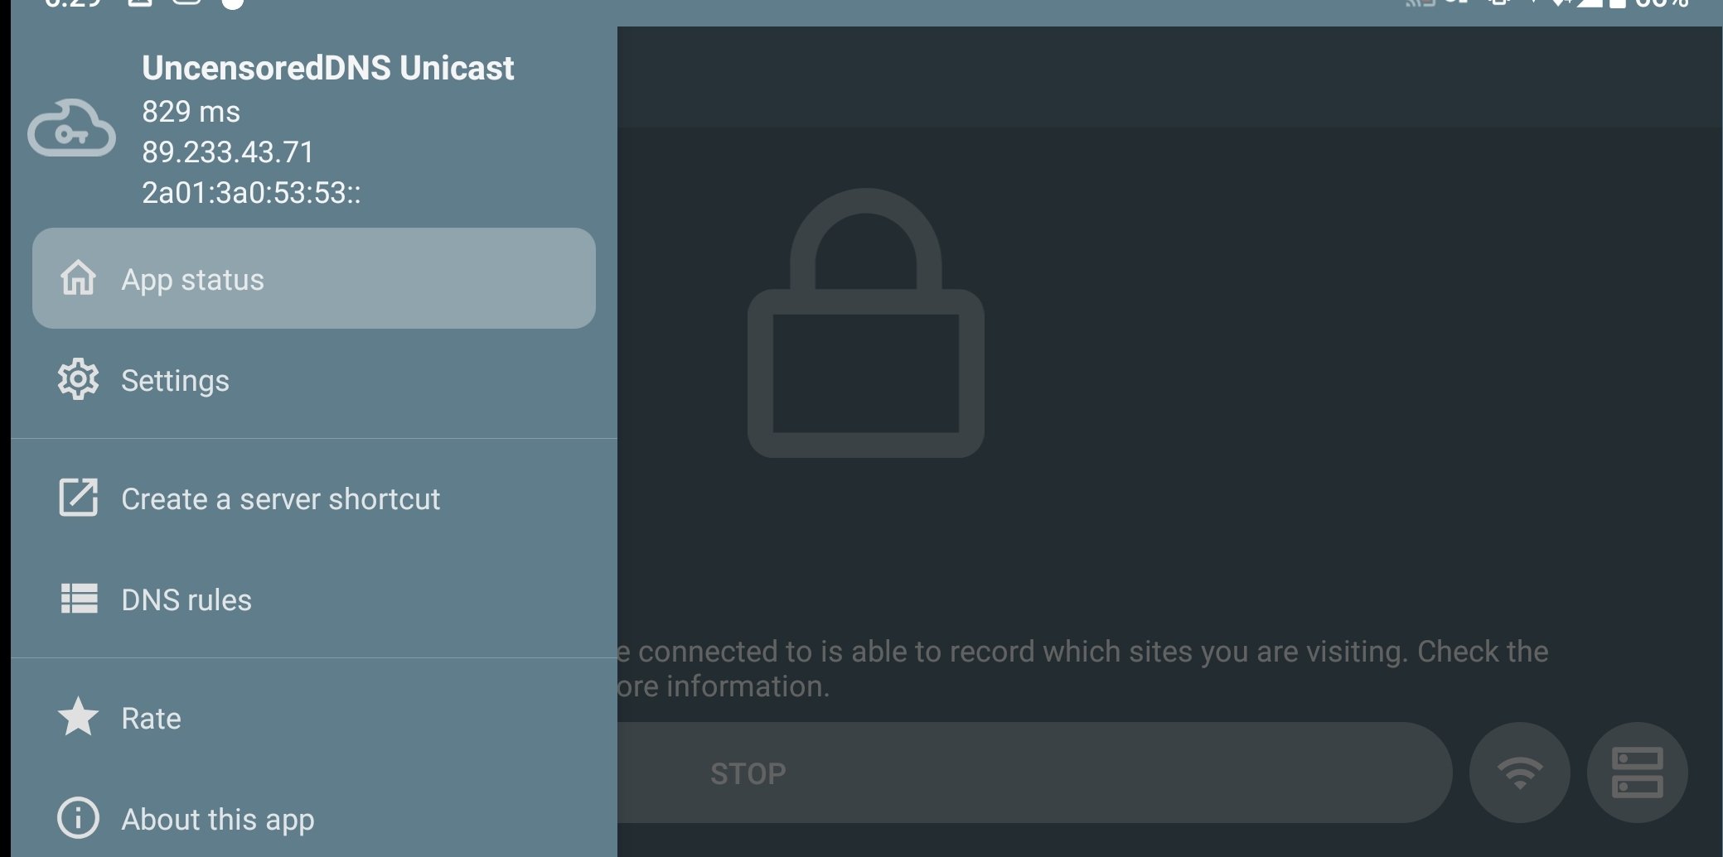Tap the shortcut arrow icon
This screenshot has width=1723, height=857.
[78, 498]
